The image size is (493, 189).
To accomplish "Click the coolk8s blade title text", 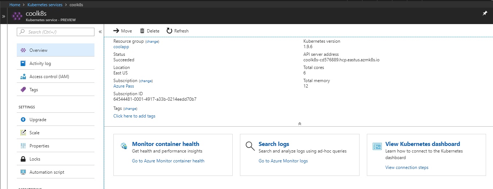I will (36, 14).
